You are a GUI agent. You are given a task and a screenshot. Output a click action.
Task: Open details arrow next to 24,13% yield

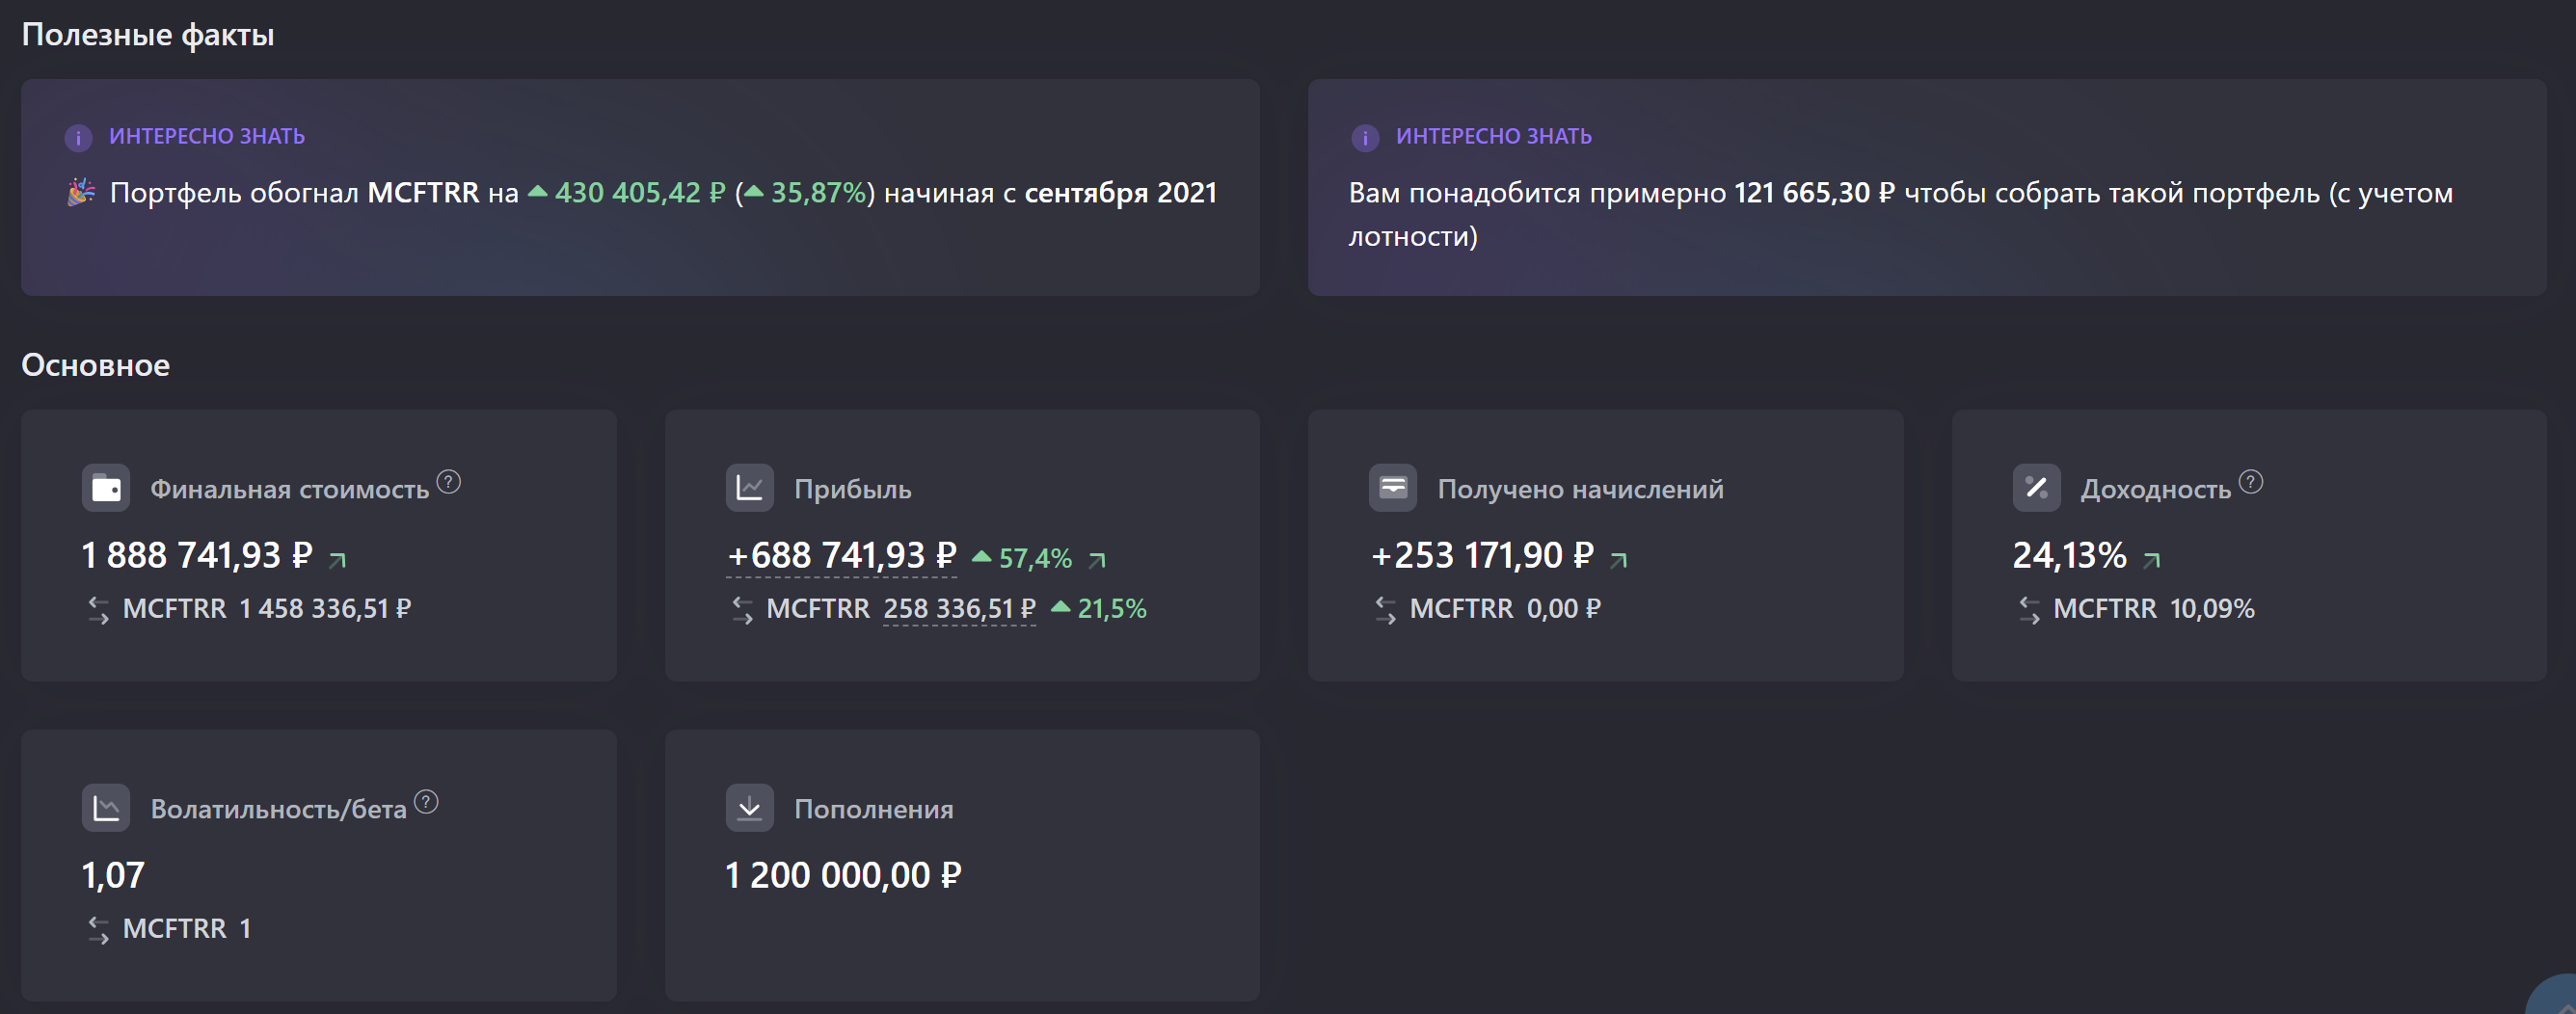tap(2152, 560)
